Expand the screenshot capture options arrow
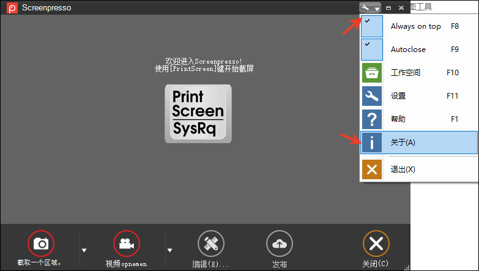The image size is (479, 271). click(84, 250)
